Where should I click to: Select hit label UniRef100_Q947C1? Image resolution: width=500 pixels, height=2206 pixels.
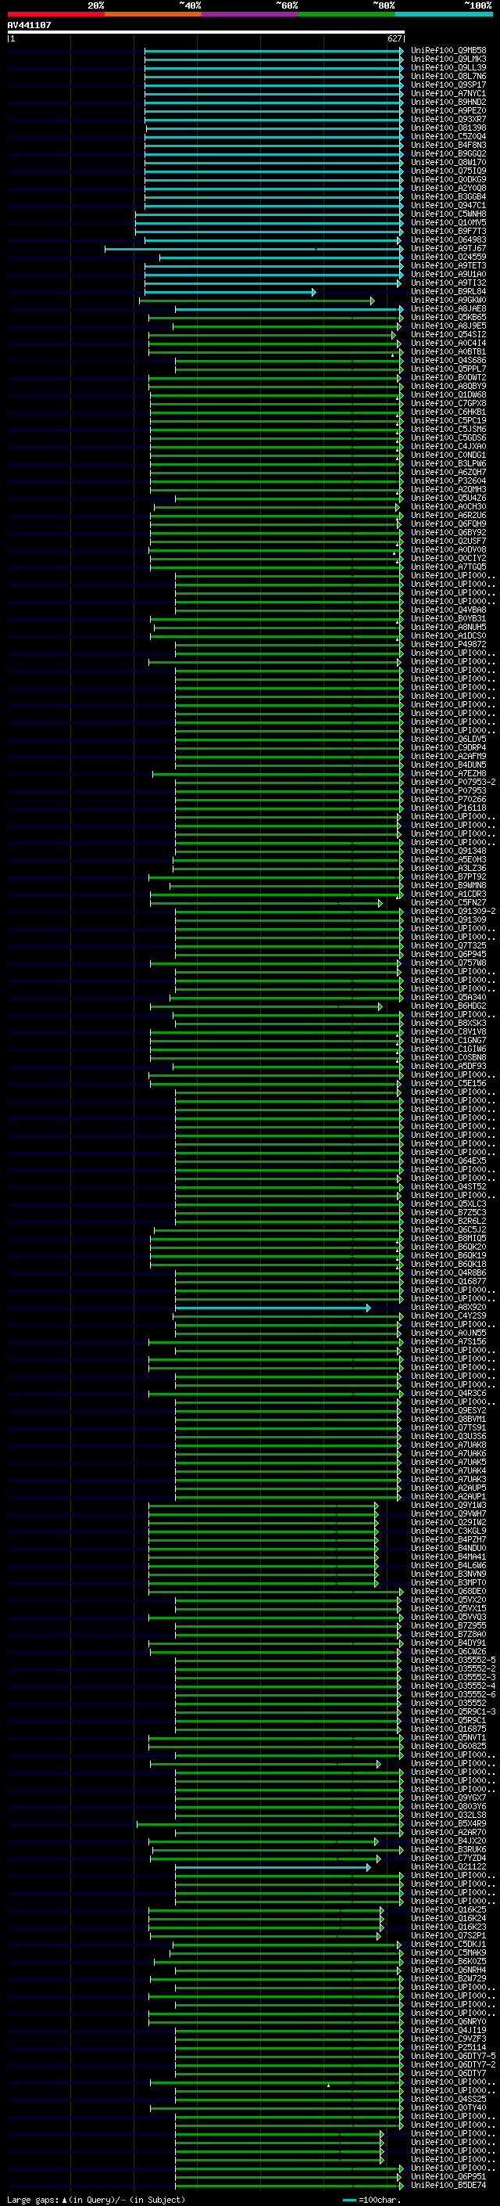tap(448, 206)
